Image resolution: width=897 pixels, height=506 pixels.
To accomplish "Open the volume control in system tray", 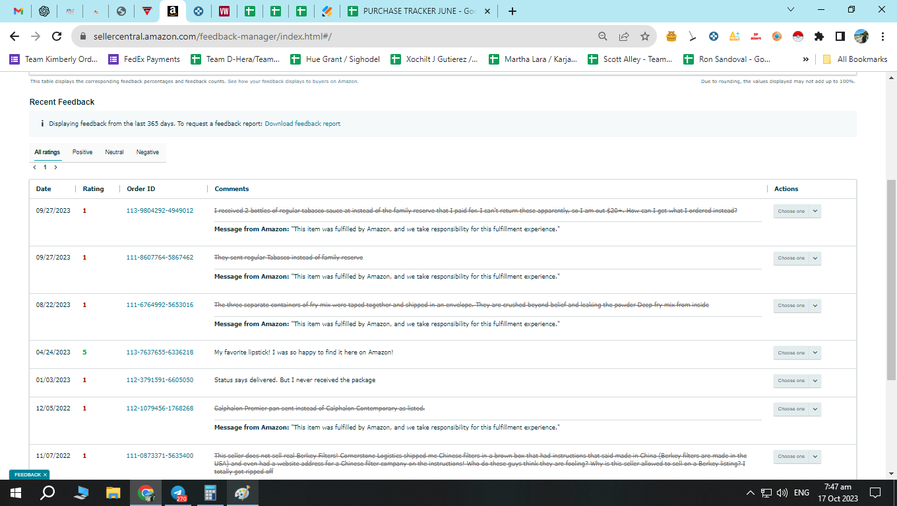I will tap(782, 493).
